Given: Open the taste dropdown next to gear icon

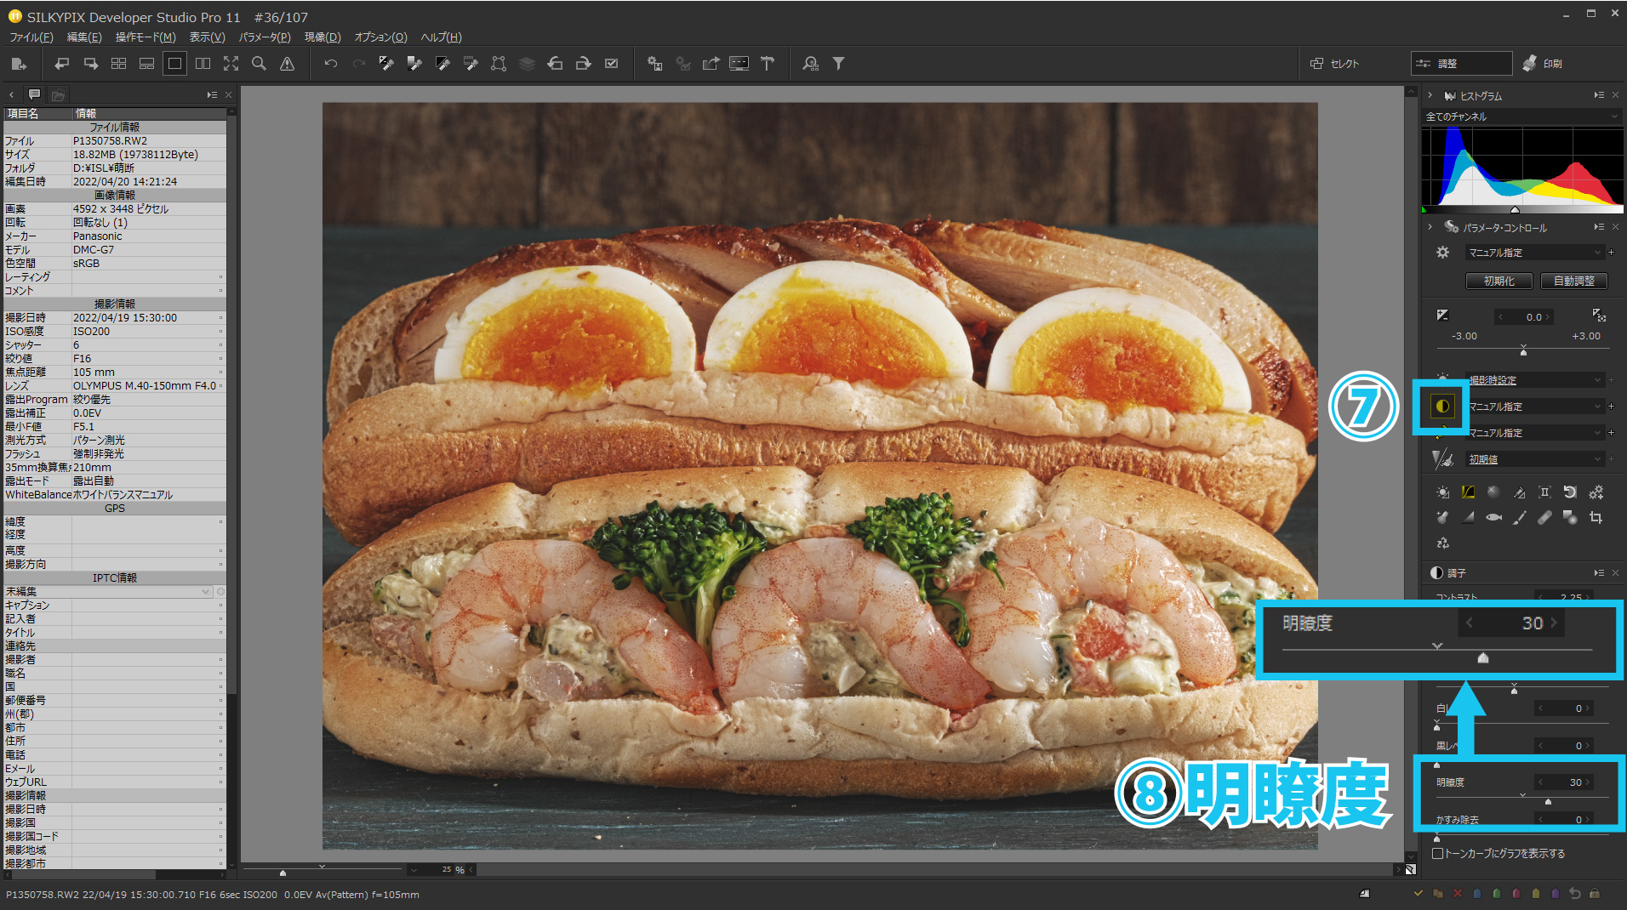Looking at the screenshot, I should click(x=1534, y=253).
